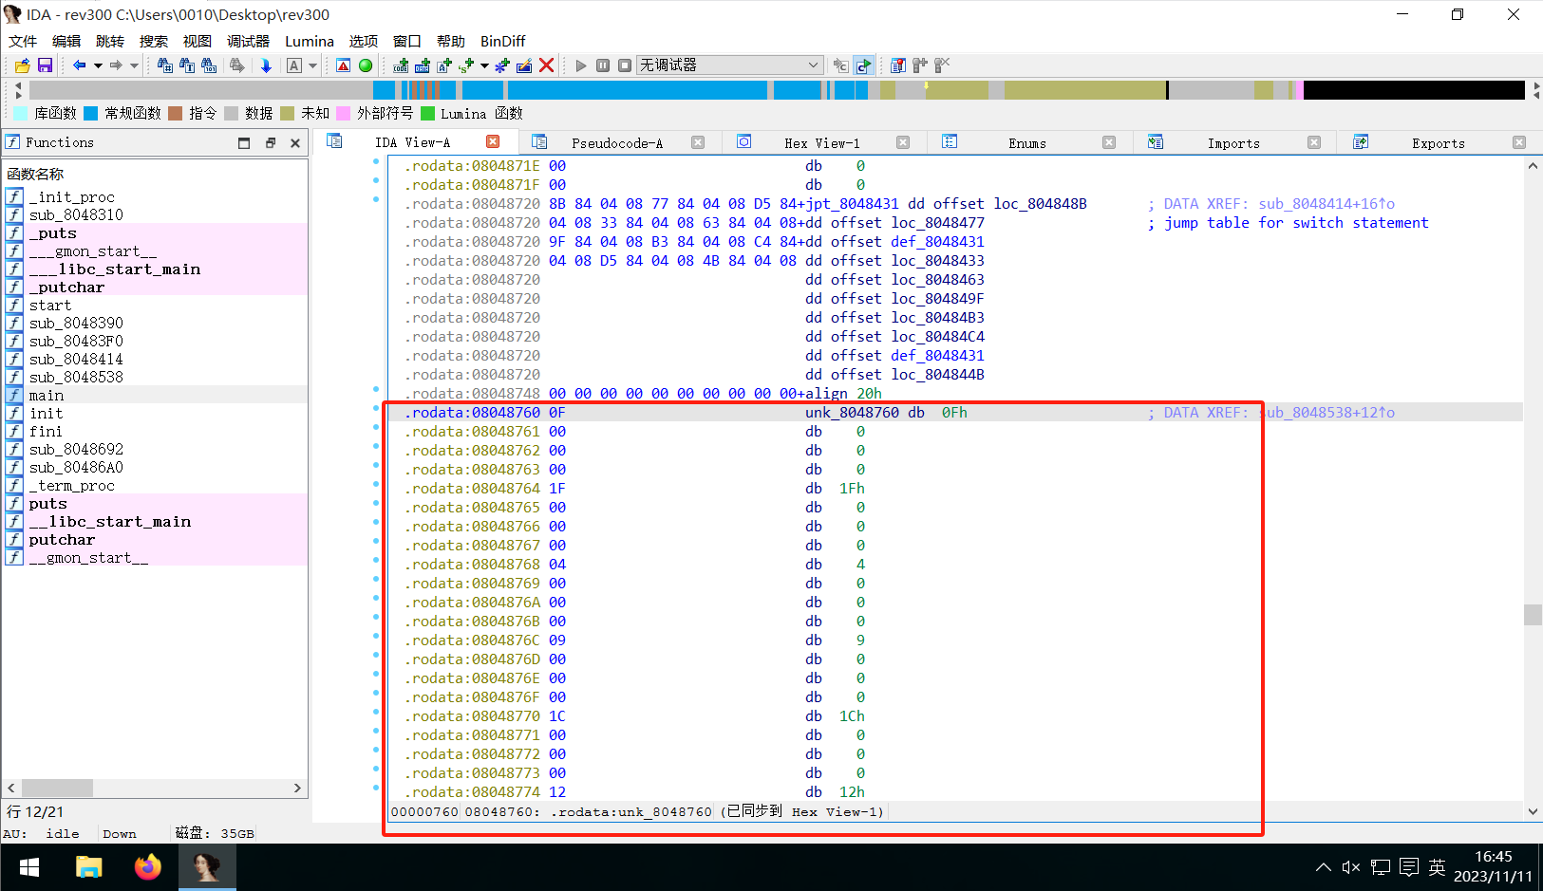Save the database with the floppy icon
The image size is (1543, 891).
point(45,65)
